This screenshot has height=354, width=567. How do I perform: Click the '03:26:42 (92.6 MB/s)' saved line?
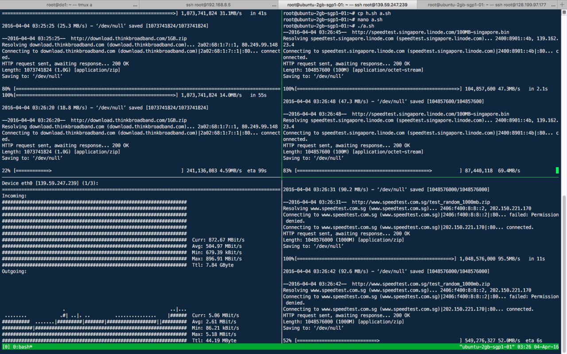(x=386, y=271)
